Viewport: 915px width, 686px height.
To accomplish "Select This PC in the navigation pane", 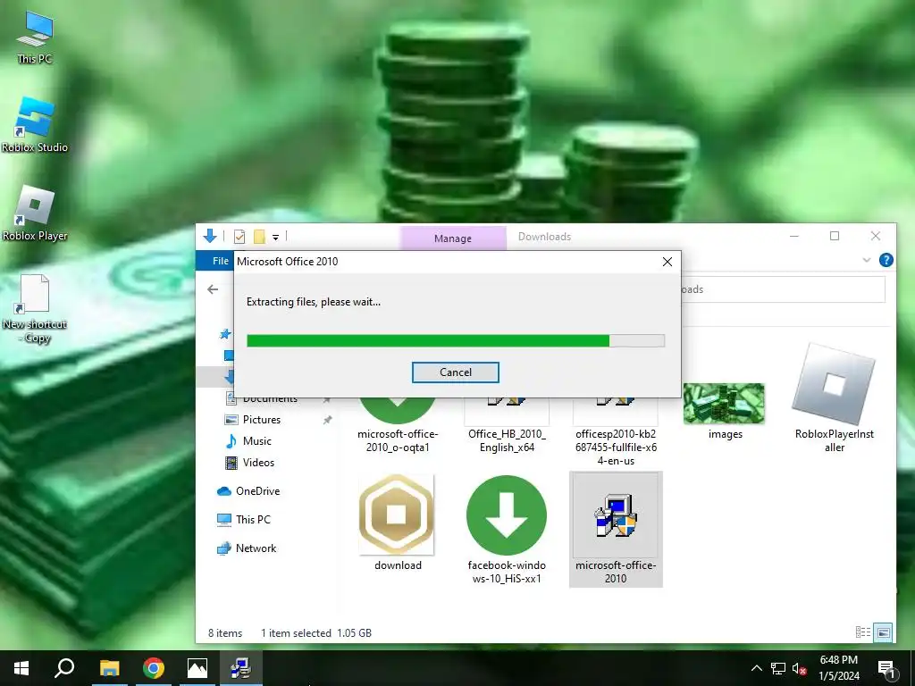I will pos(253,519).
